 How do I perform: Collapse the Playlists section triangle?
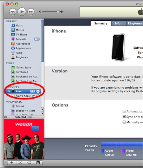7,102
